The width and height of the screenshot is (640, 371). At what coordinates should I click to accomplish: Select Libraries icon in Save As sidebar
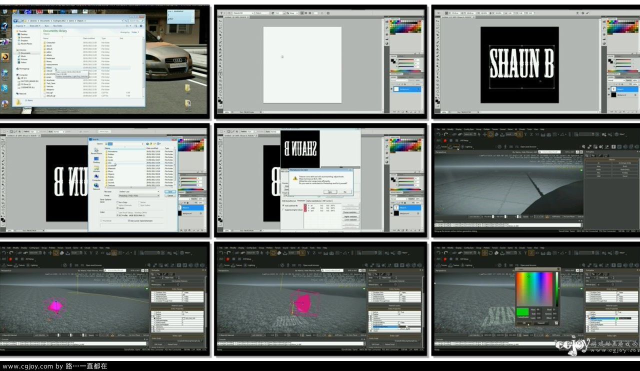(96, 168)
